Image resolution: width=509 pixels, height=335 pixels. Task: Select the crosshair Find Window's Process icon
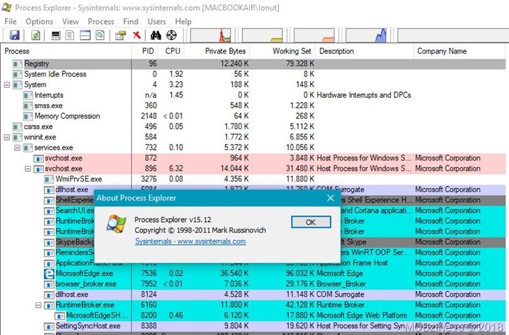click(x=170, y=35)
